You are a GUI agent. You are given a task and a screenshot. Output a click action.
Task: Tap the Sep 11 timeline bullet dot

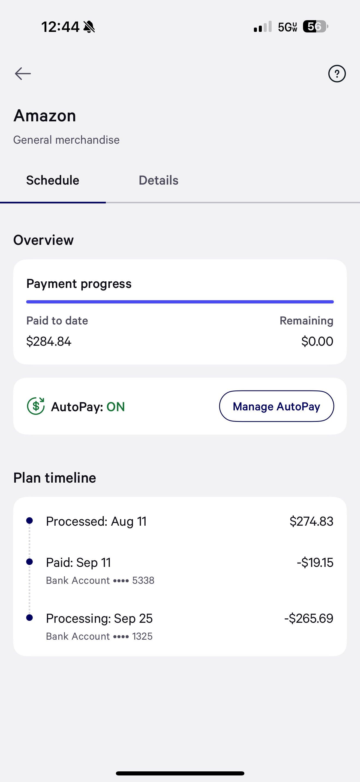(x=29, y=562)
